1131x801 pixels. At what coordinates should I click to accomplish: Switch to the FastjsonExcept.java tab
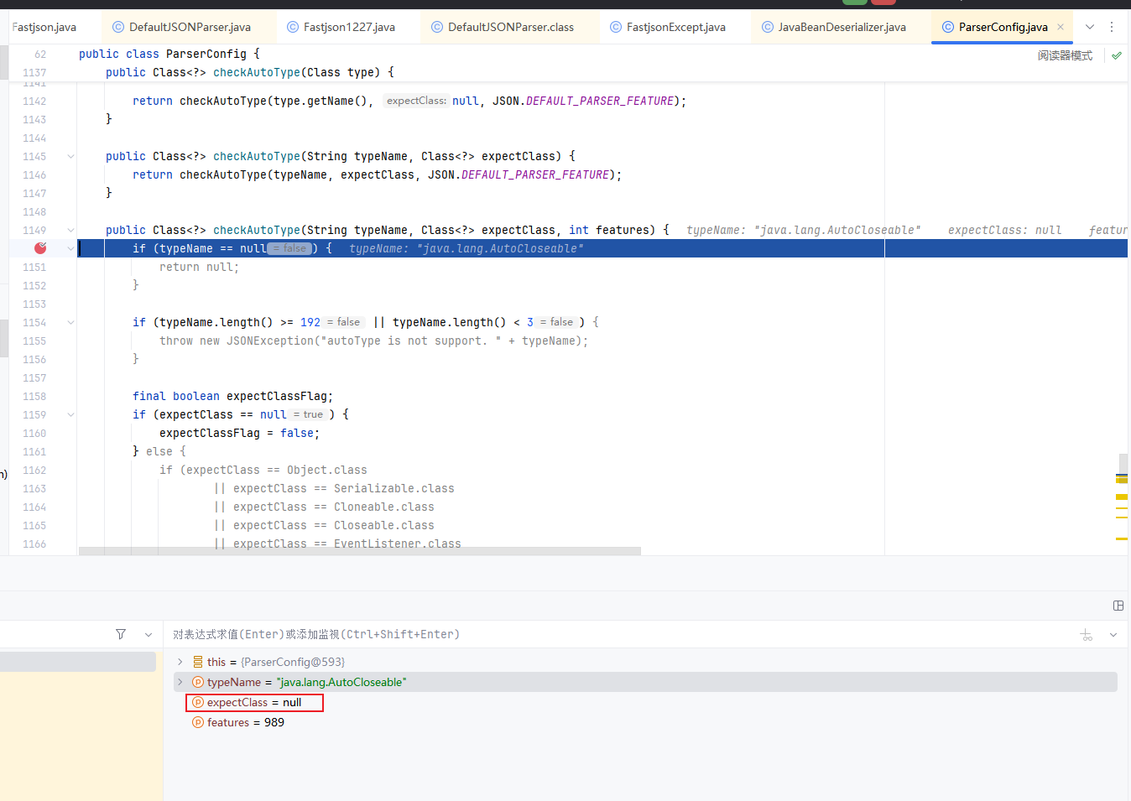click(668, 27)
